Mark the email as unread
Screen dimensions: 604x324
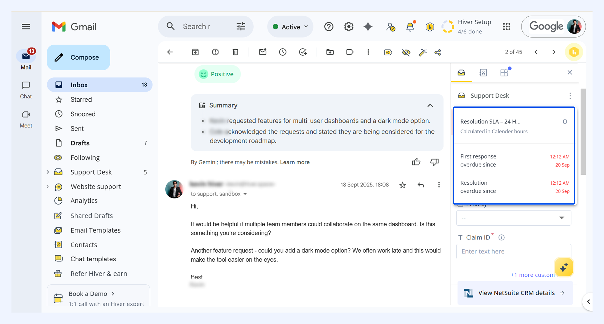pyautogui.click(x=263, y=52)
